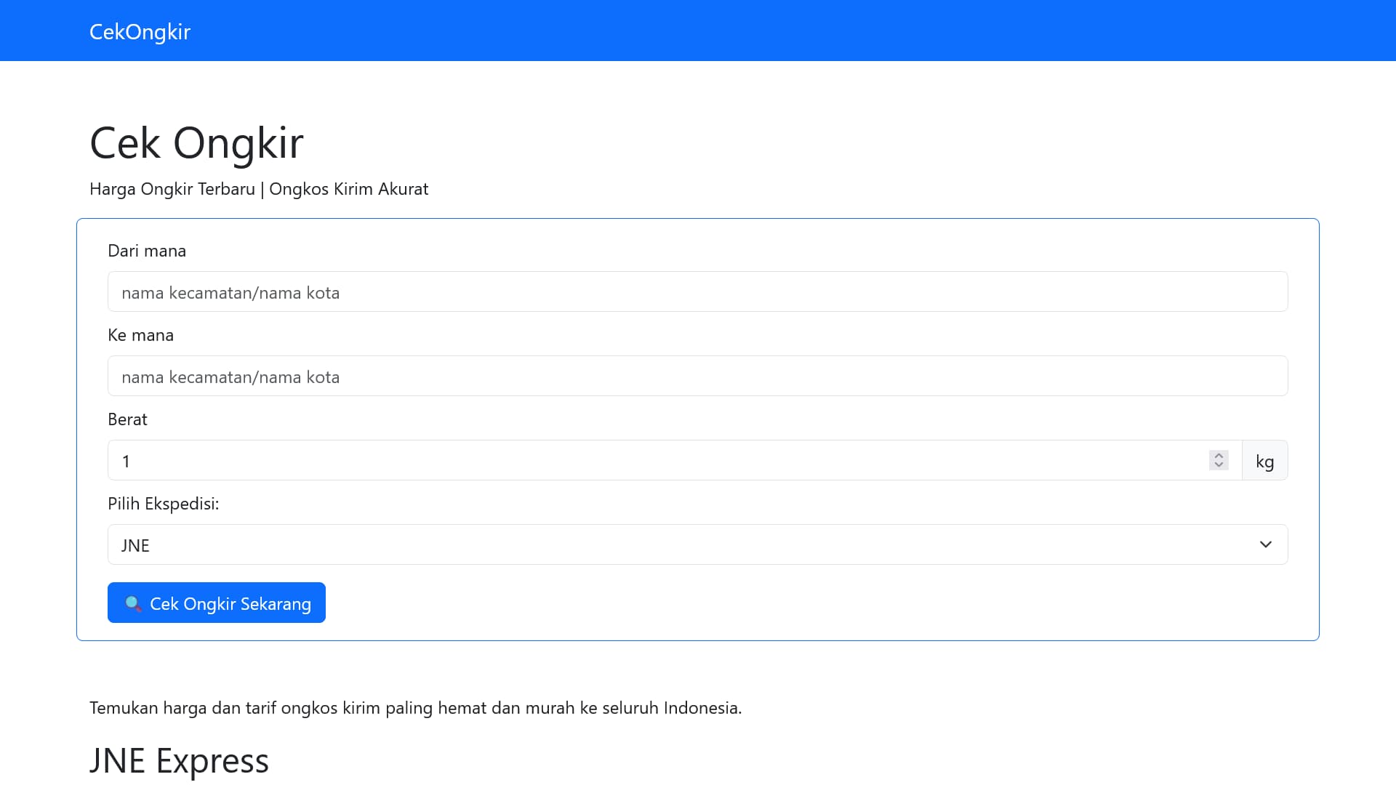
Task: Click the CekOngkir brand link in the navbar
Action: (x=140, y=31)
